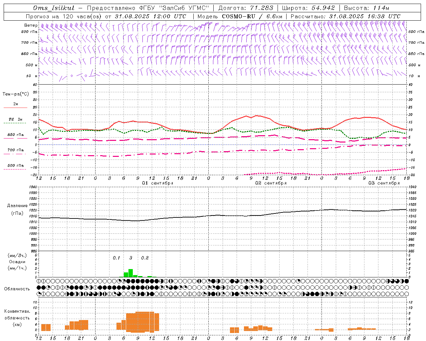Click the Широта 54.942 latitude field
The width and height of the screenshot is (426, 341).
[308, 8]
